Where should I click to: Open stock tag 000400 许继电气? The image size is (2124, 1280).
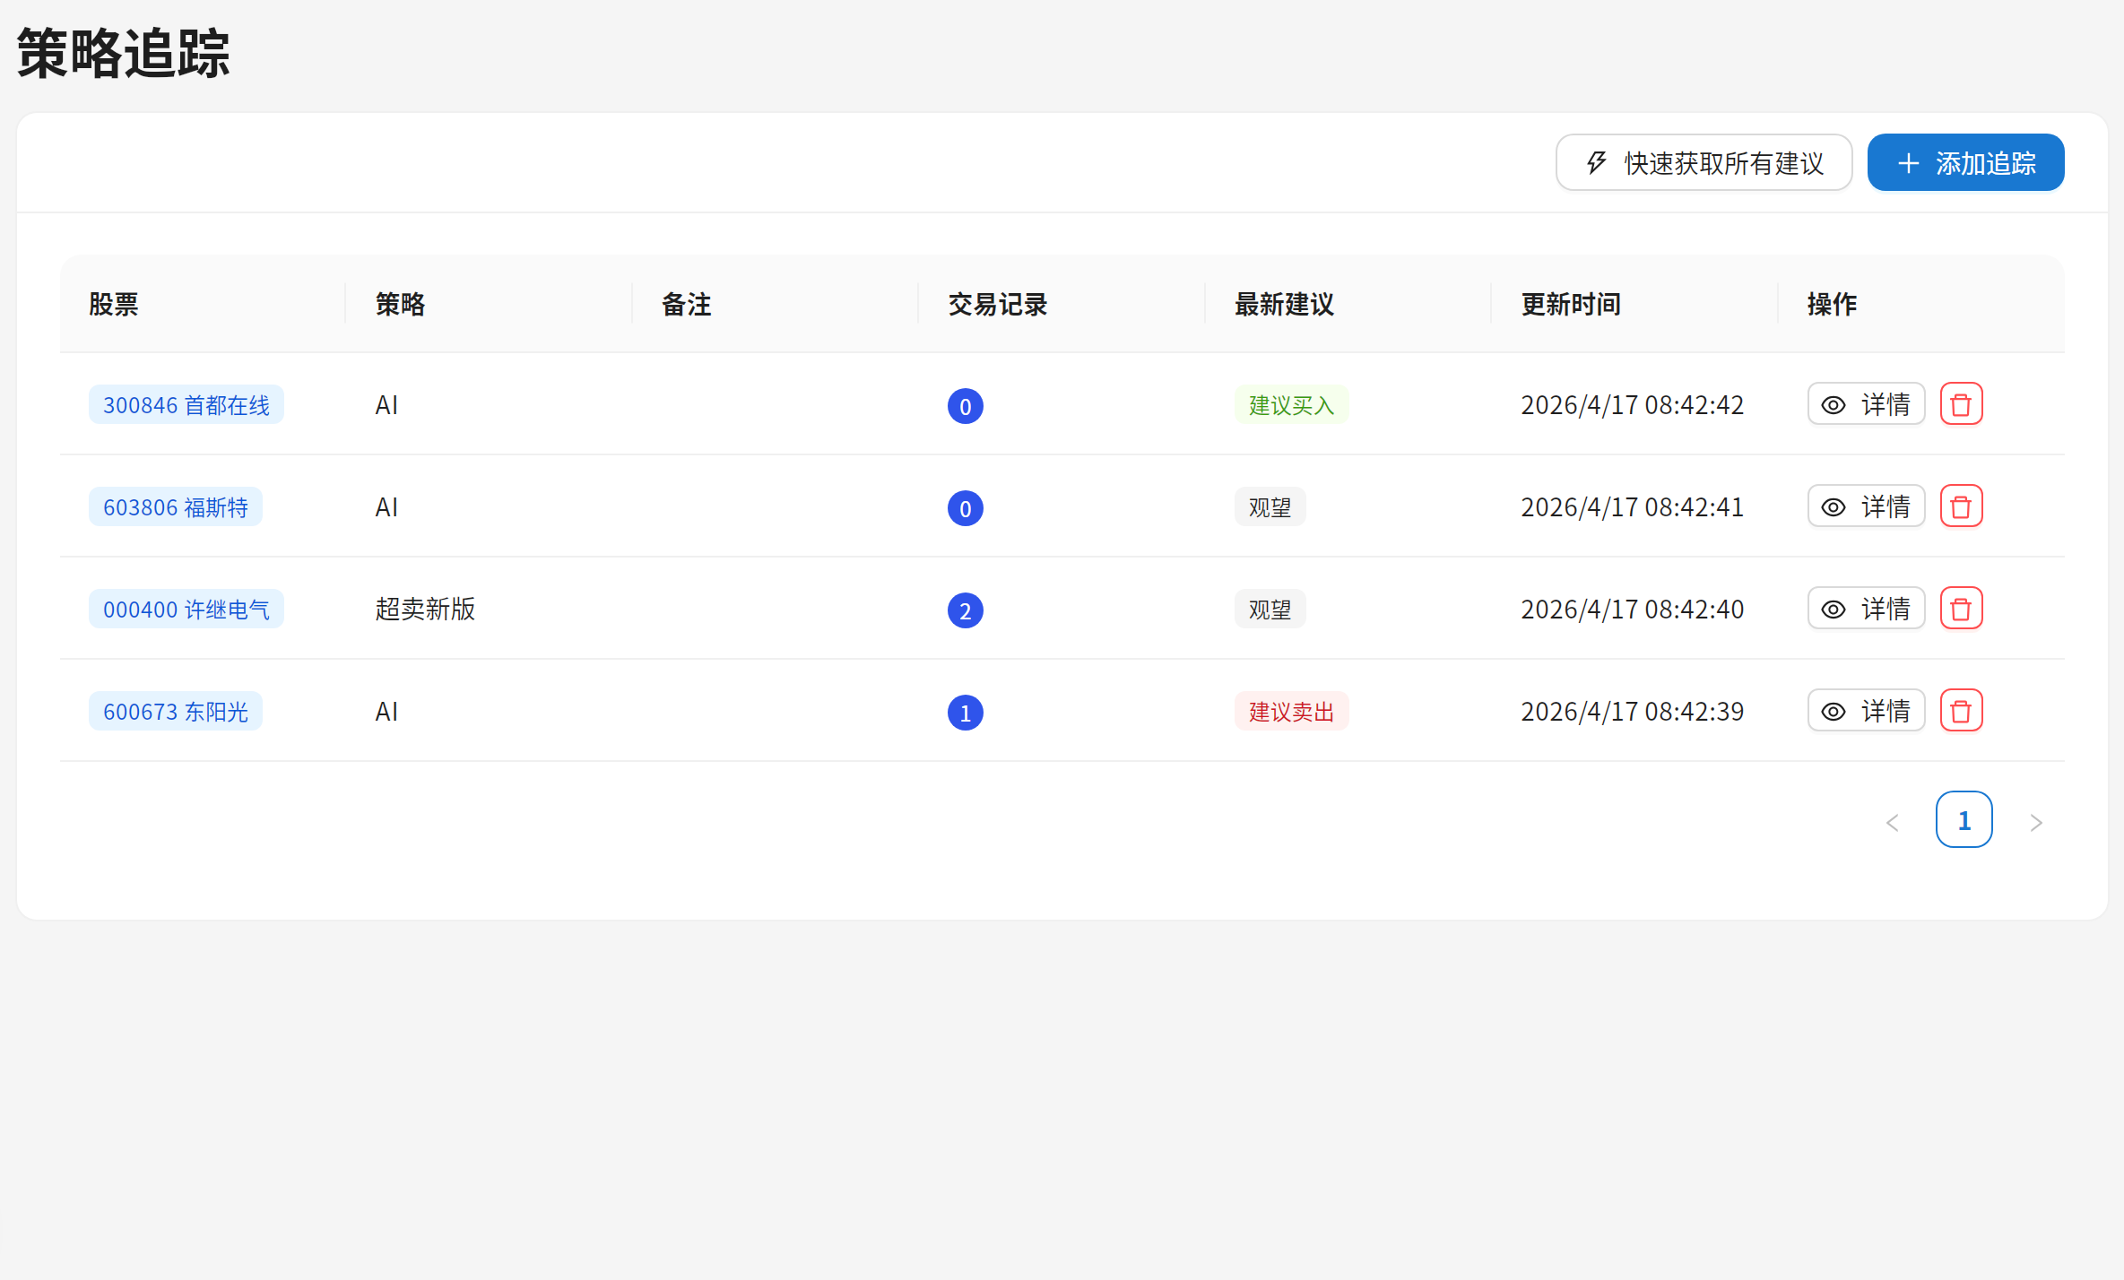186,610
